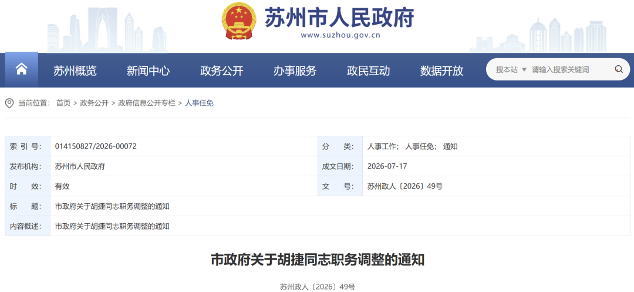634x292 pixels.
Task: Click the 政务公开 breadcrumb link
Action: (x=94, y=103)
